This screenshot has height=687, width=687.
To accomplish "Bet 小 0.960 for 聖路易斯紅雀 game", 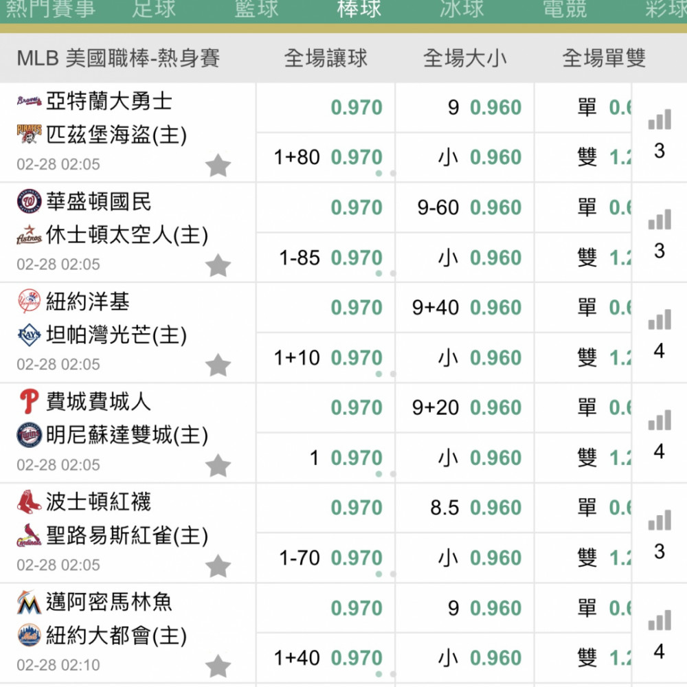I will coord(464,558).
